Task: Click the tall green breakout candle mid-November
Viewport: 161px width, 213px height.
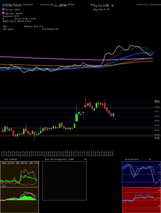Action: click(x=77, y=117)
